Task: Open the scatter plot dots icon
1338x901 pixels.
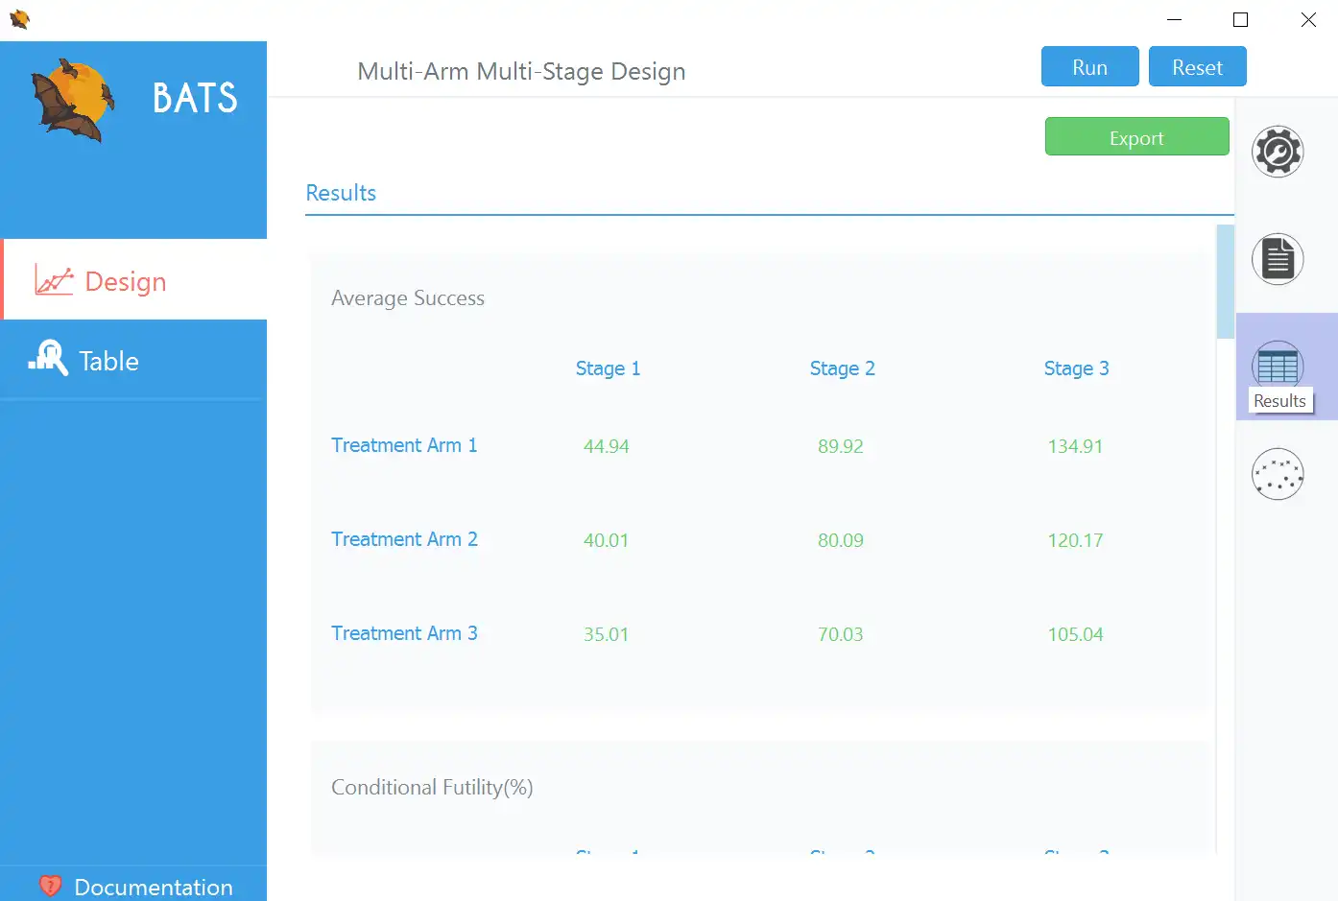Action: click(x=1278, y=474)
